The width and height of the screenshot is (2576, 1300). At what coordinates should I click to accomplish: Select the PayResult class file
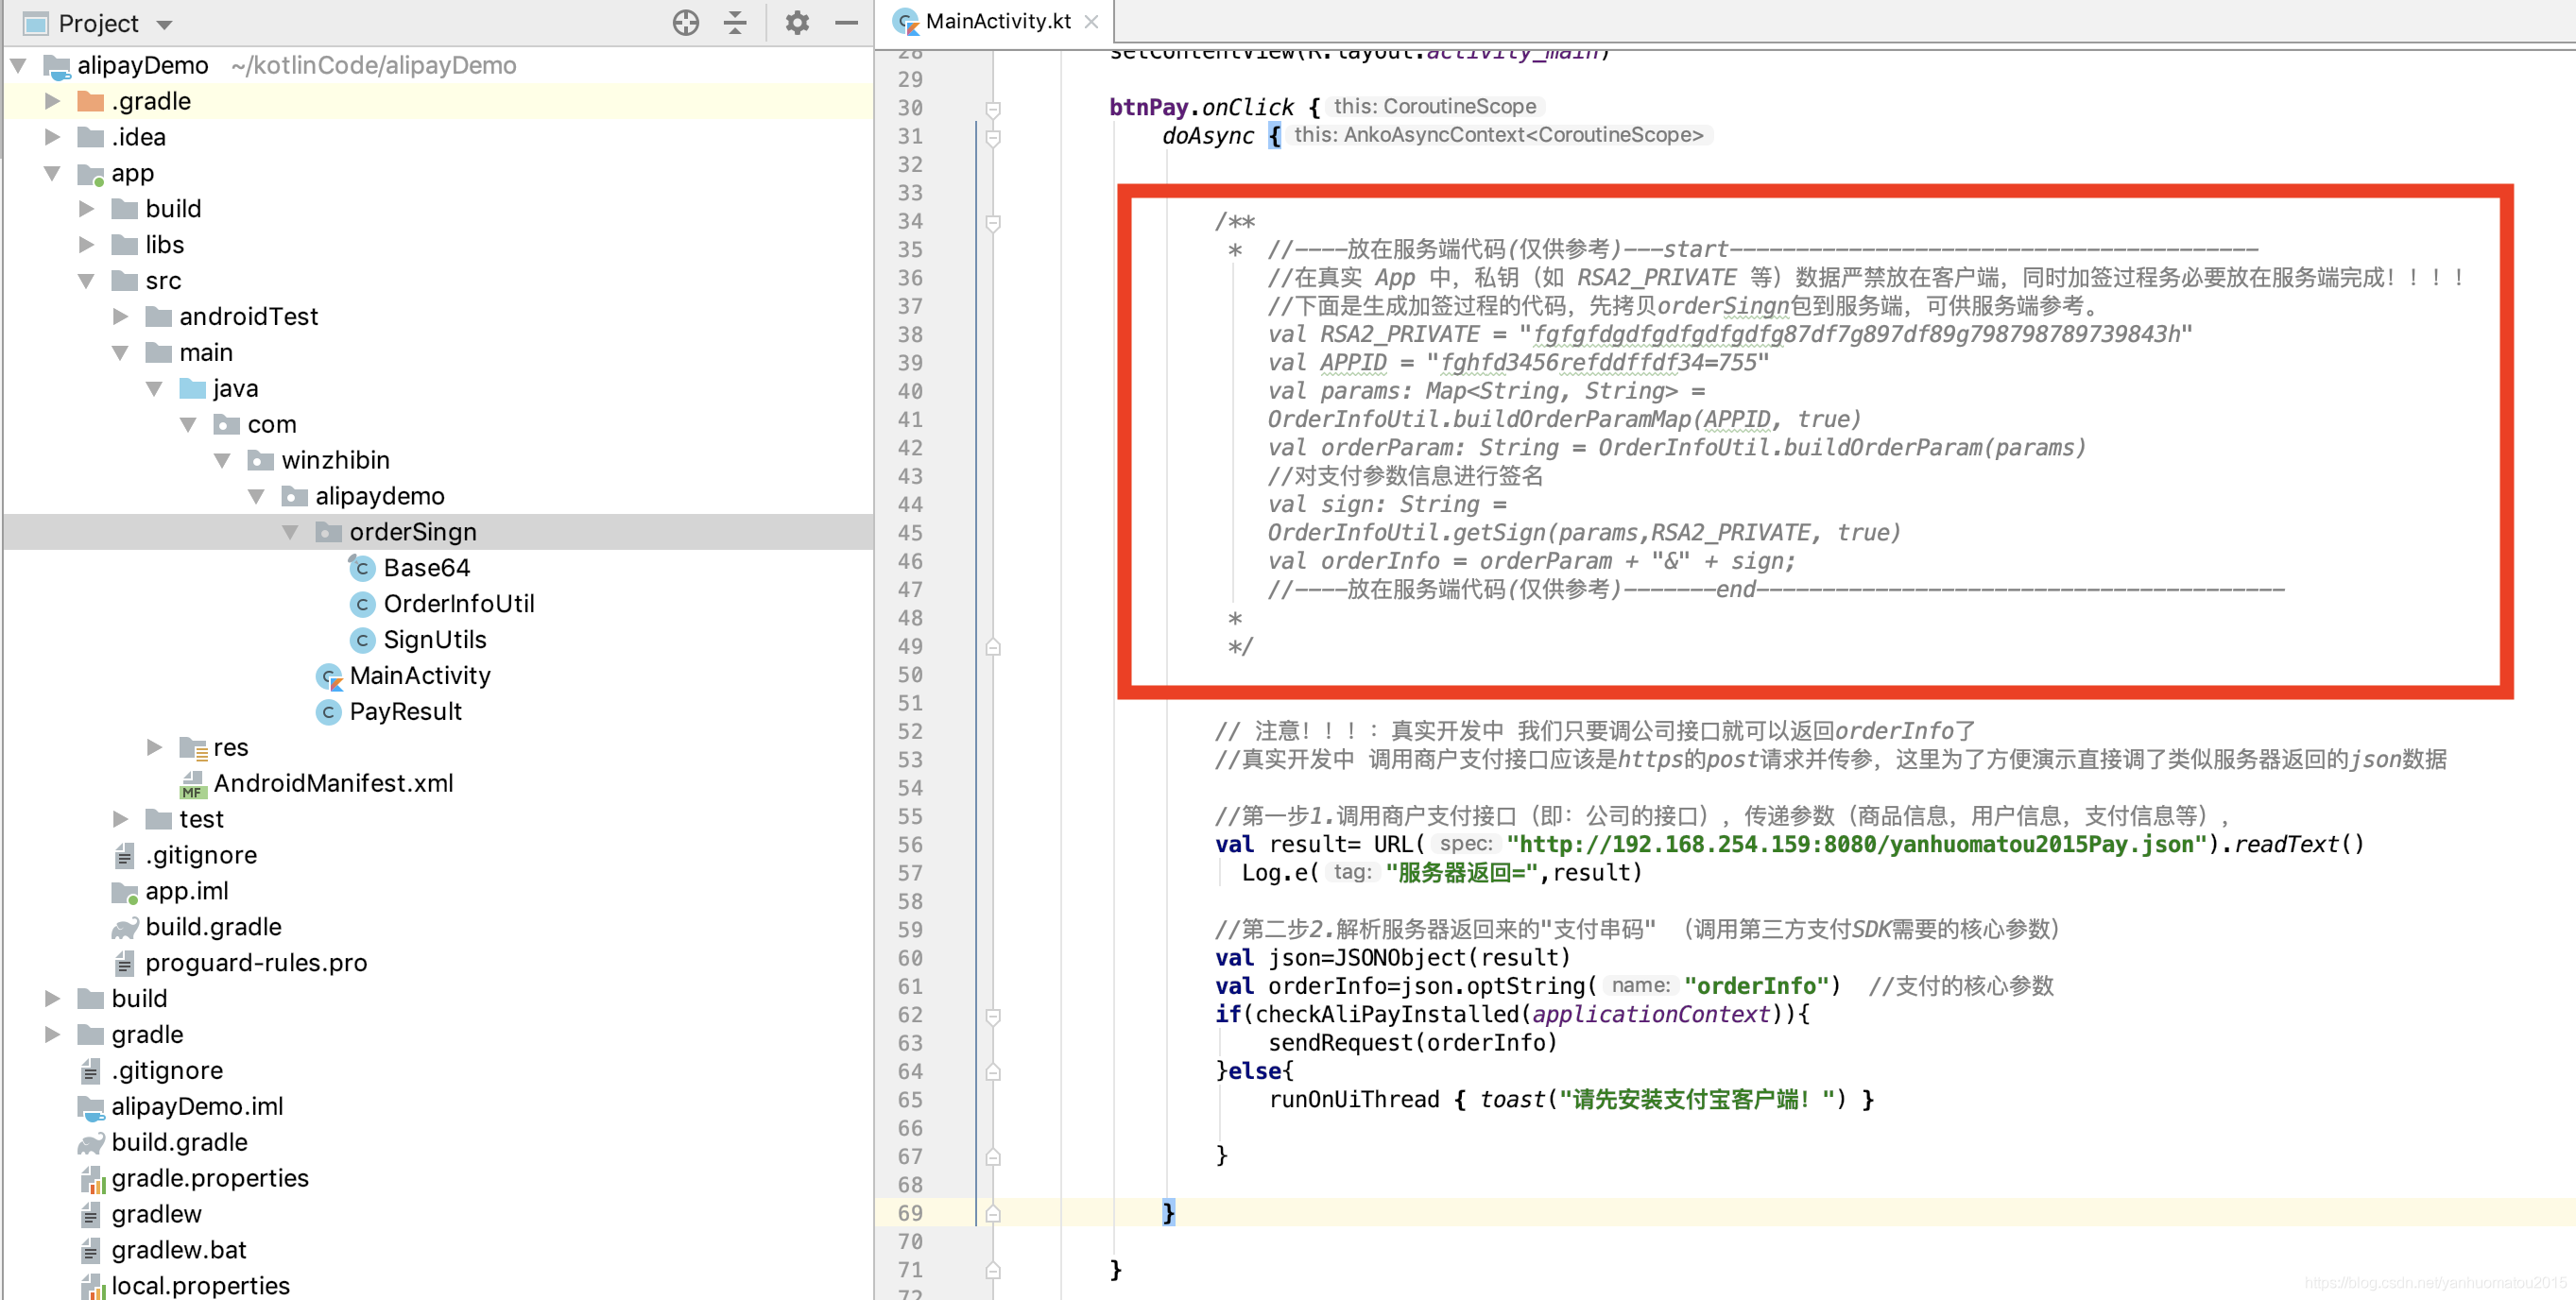(x=405, y=712)
